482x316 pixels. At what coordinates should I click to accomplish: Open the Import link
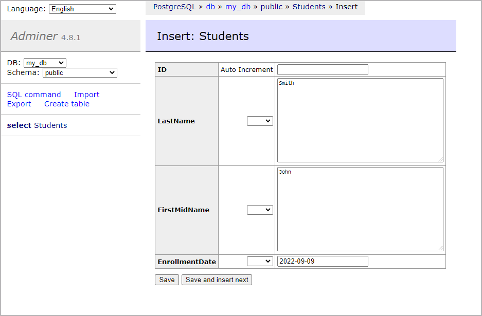(x=87, y=95)
